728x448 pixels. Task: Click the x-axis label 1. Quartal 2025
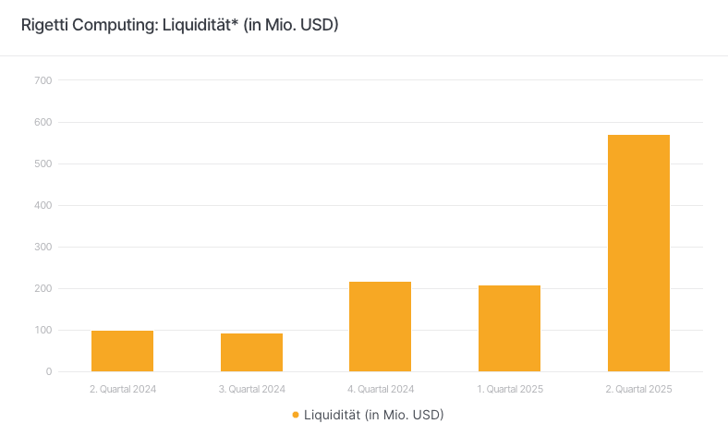pos(510,389)
